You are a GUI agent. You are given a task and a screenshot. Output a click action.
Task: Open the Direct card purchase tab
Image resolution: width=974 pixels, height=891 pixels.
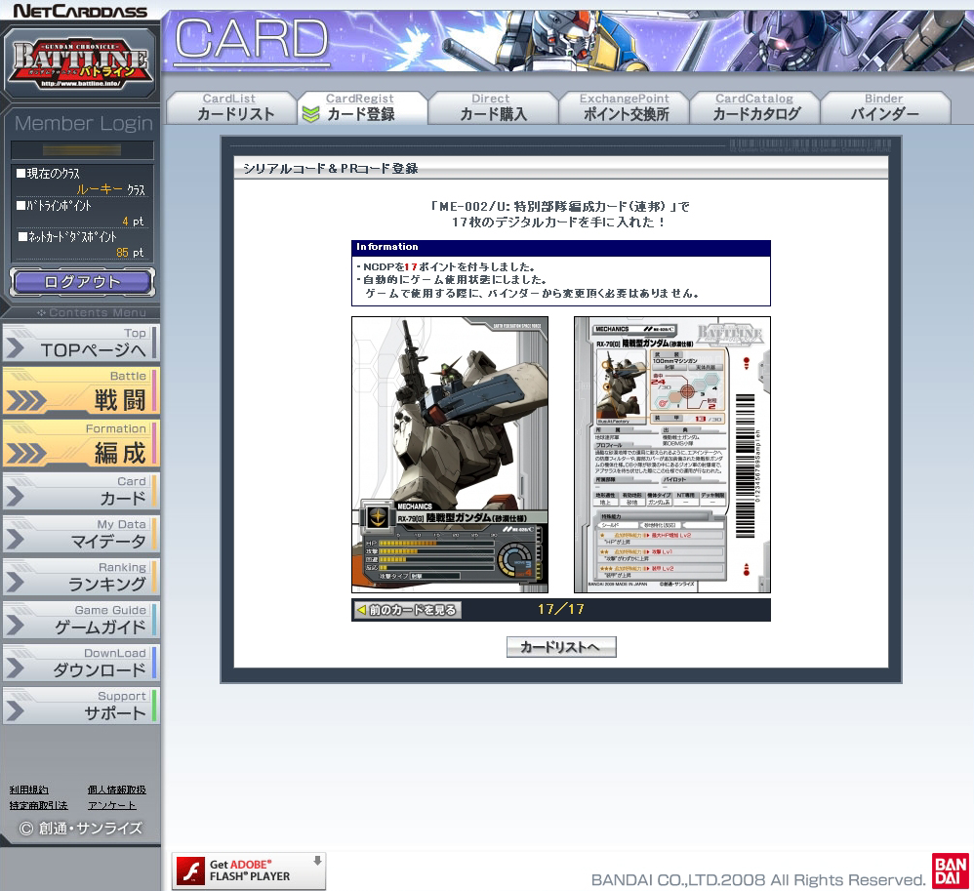pos(493,107)
